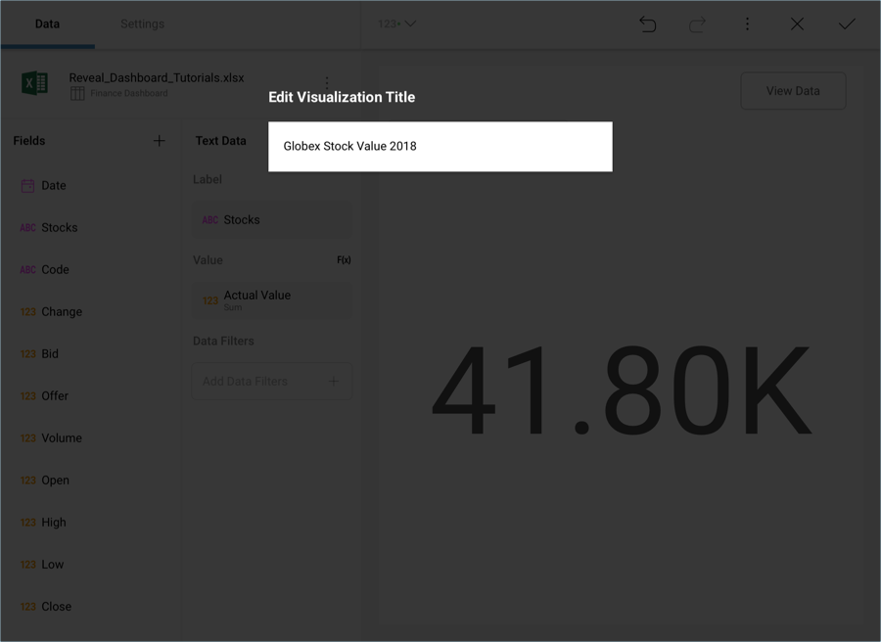Click the visualization title text field
881x642 pixels.
(x=440, y=147)
